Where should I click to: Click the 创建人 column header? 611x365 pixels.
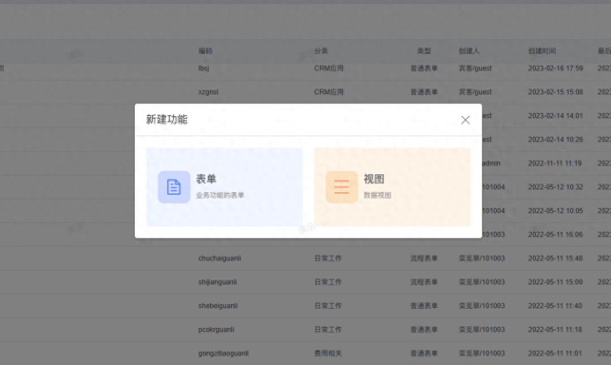[469, 51]
